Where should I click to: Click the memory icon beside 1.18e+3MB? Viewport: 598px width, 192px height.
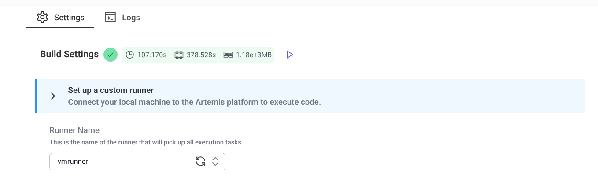click(x=228, y=55)
